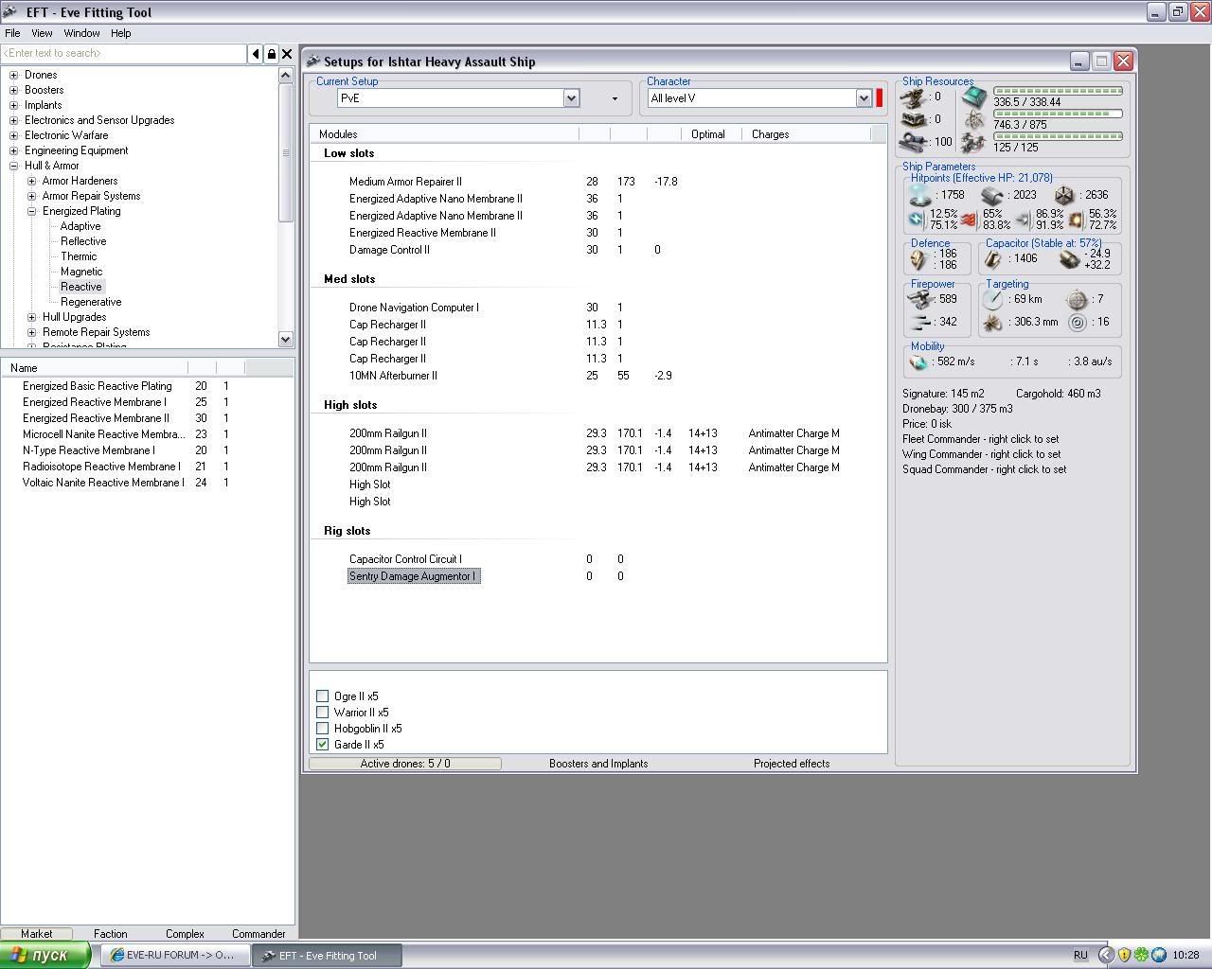Image resolution: width=1212 pixels, height=969 pixels.
Task: Click the sensor strength icon beside 16
Action: pyautogui.click(x=1077, y=323)
